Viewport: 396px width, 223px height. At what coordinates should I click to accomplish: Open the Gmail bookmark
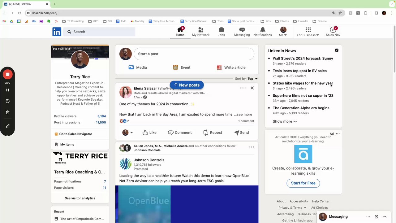click(4, 21)
